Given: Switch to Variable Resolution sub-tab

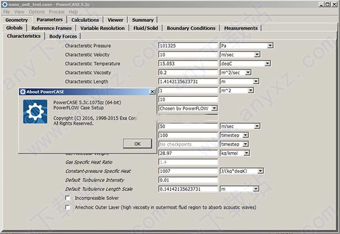Looking at the screenshot, I should point(103,28).
